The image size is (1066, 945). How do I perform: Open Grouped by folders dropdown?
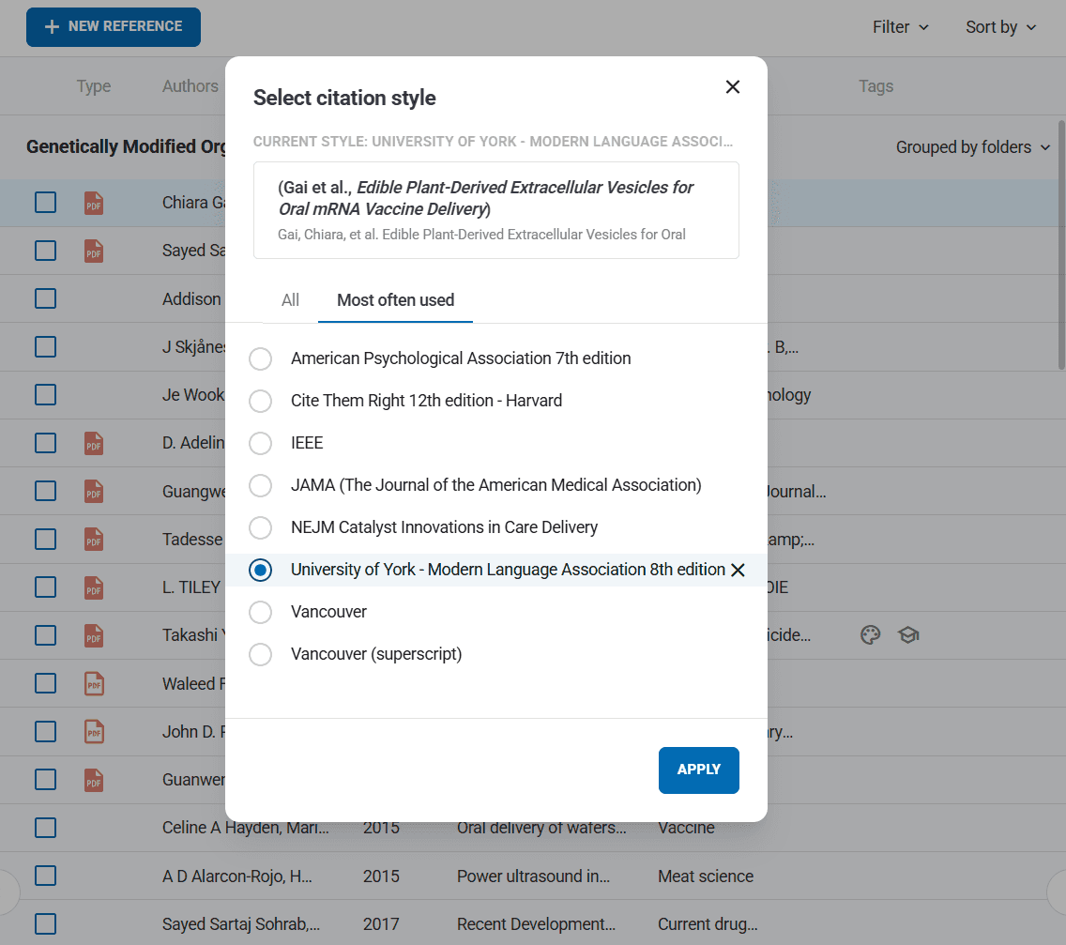click(x=972, y=147)
